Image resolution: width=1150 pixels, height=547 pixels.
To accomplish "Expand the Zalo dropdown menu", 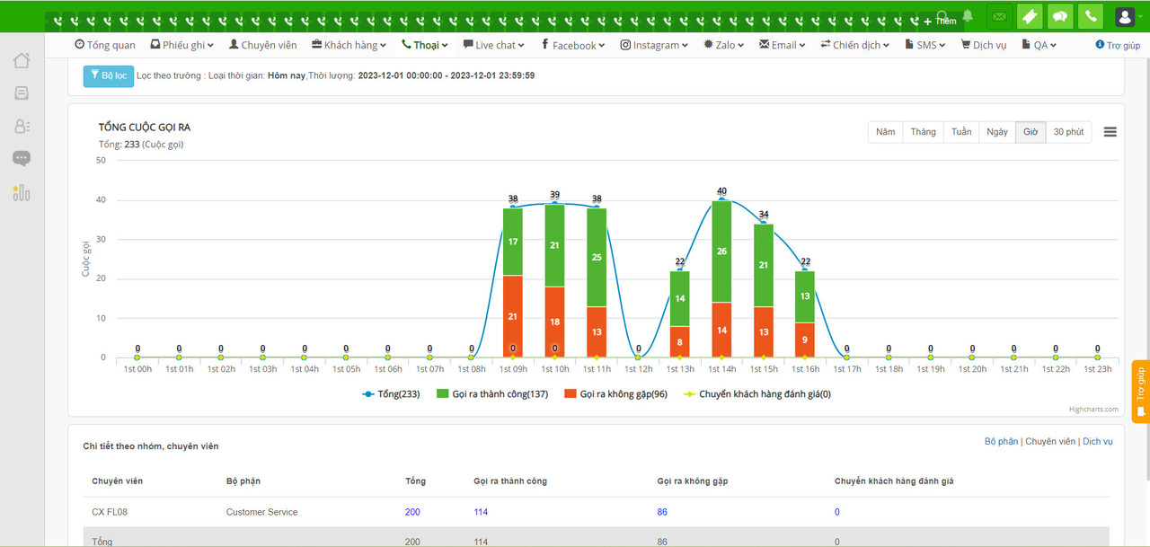I will tap(724, 45).
